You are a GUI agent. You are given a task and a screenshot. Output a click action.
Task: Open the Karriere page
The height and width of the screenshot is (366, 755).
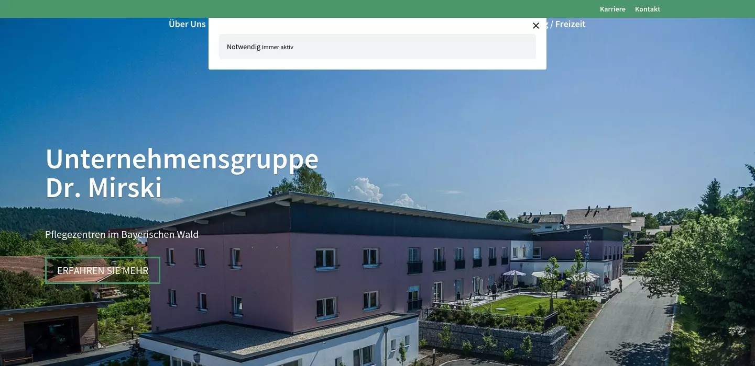[612, 9]
